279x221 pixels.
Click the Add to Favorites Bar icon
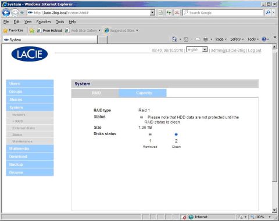[x=32, y=30]
